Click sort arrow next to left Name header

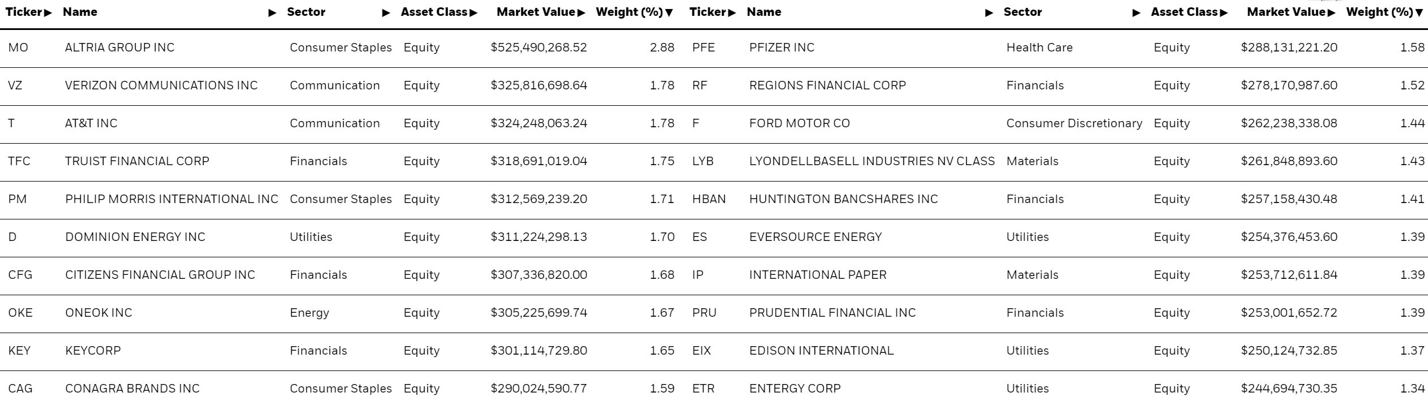pyautogui.click(x=272, y=12)
